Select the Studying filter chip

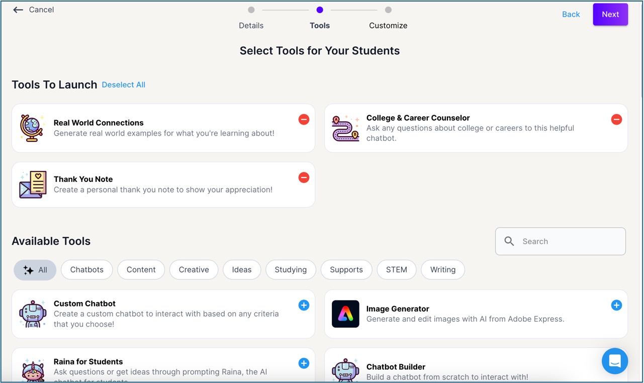[x=291, y=270]
